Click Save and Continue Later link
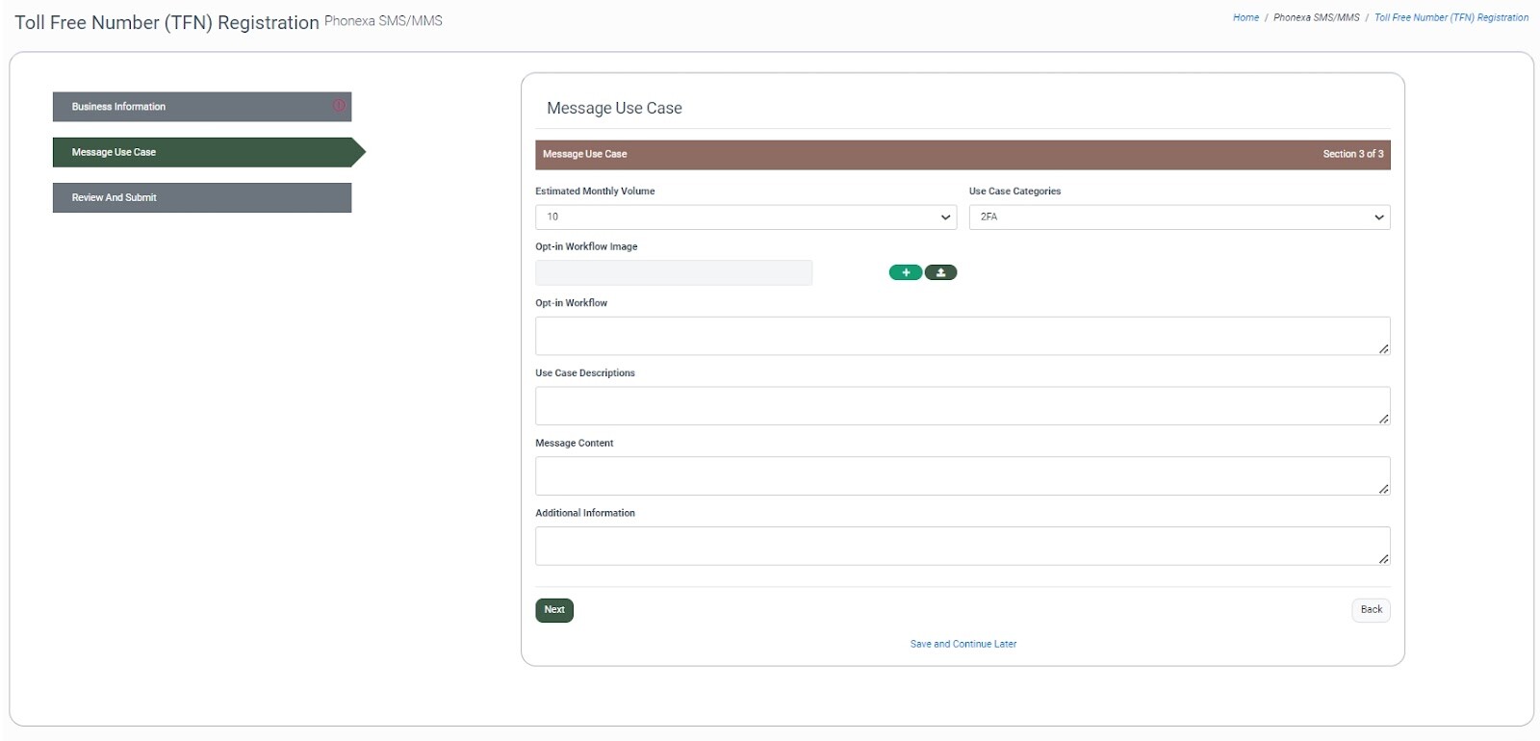The height and width of the screenshot is (741, 1540). pos(963,644)
